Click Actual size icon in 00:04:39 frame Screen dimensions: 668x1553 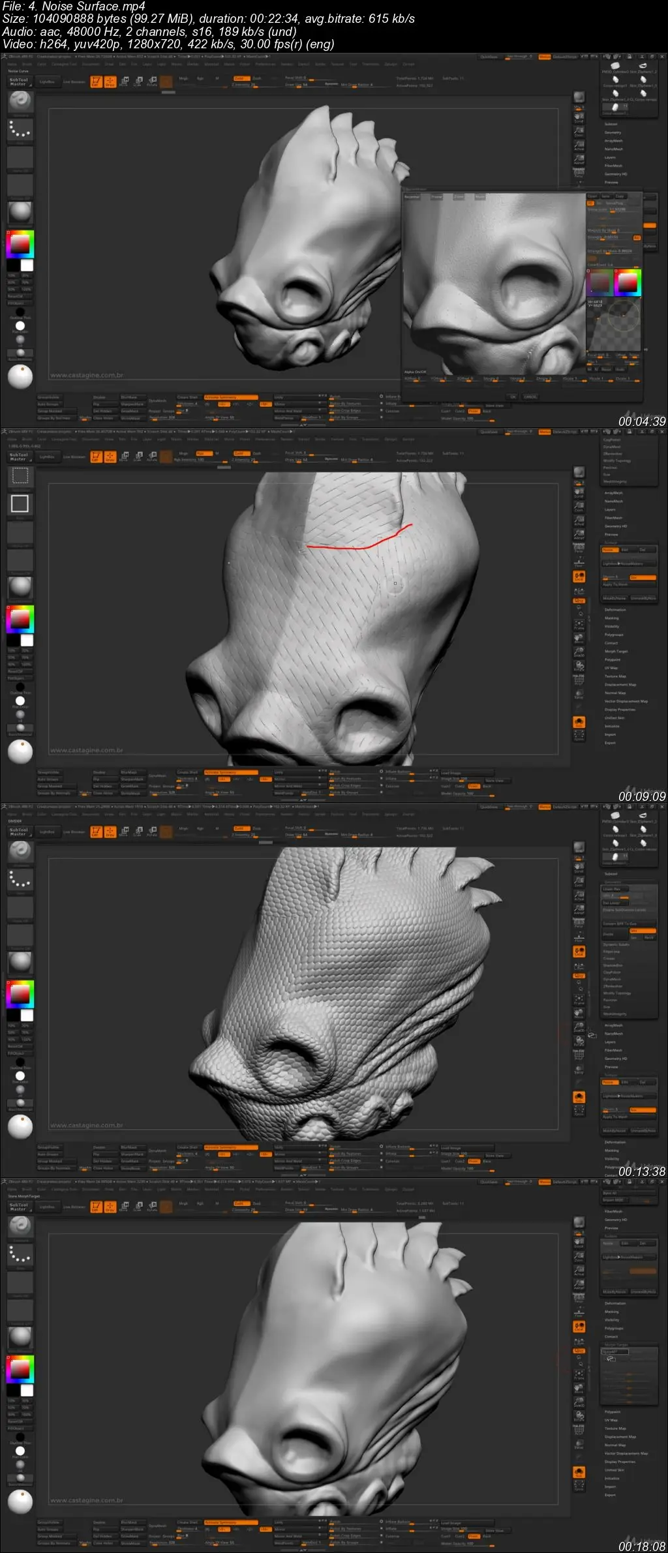coord(579,144)
